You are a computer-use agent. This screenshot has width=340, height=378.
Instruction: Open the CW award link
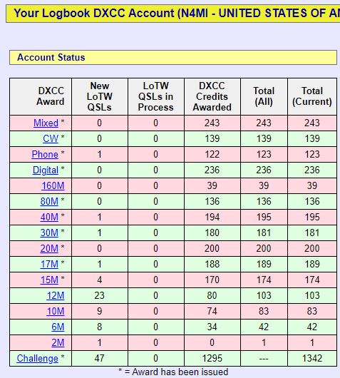tap(51, 139)
